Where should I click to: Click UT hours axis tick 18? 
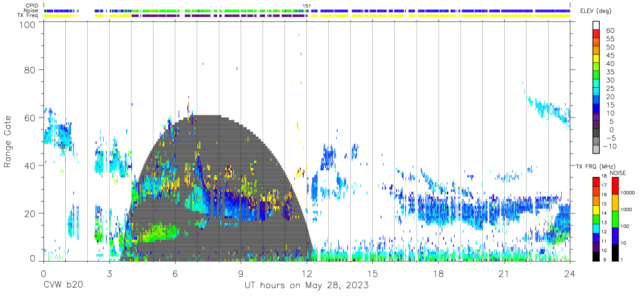[438, 274]
